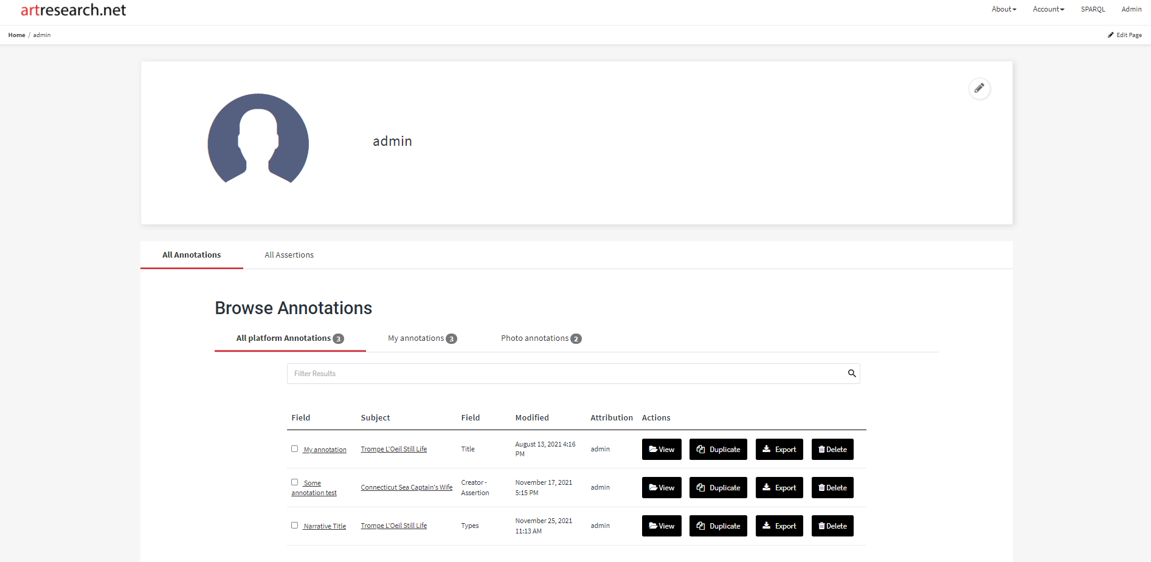
Task: Duplicate the My annotation entry
Action: [718, 450]
